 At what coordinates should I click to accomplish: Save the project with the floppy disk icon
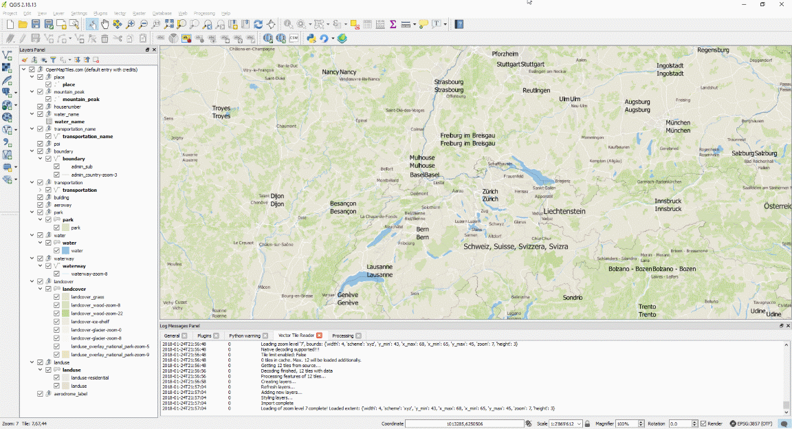(x=35, y=24)
